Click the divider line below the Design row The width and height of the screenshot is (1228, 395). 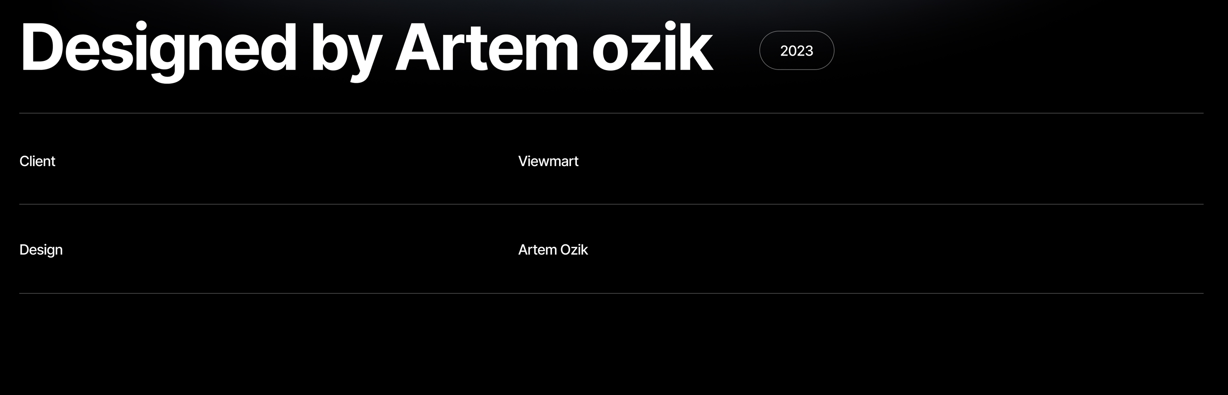point(611,293)
